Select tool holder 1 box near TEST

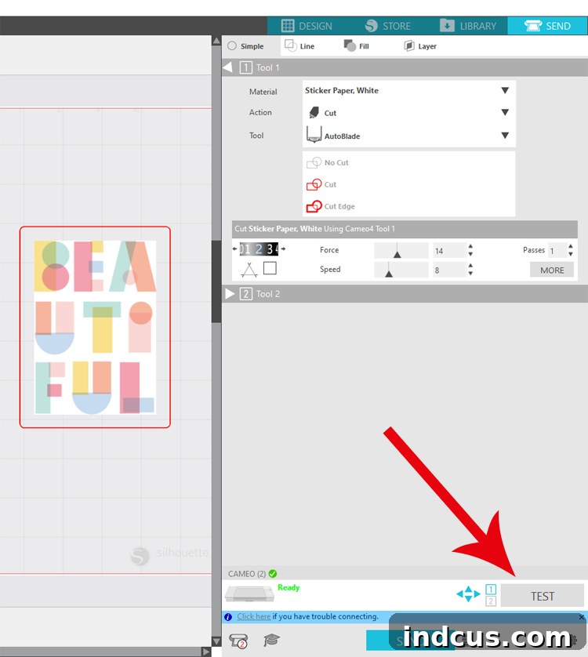(x=491, y=590)
